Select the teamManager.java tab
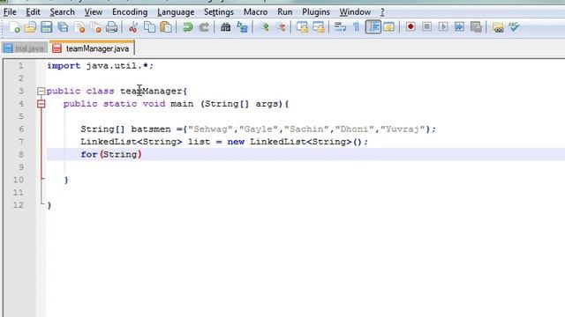The width and height of the screenshot is (565, 317). (x=92, y=48)
